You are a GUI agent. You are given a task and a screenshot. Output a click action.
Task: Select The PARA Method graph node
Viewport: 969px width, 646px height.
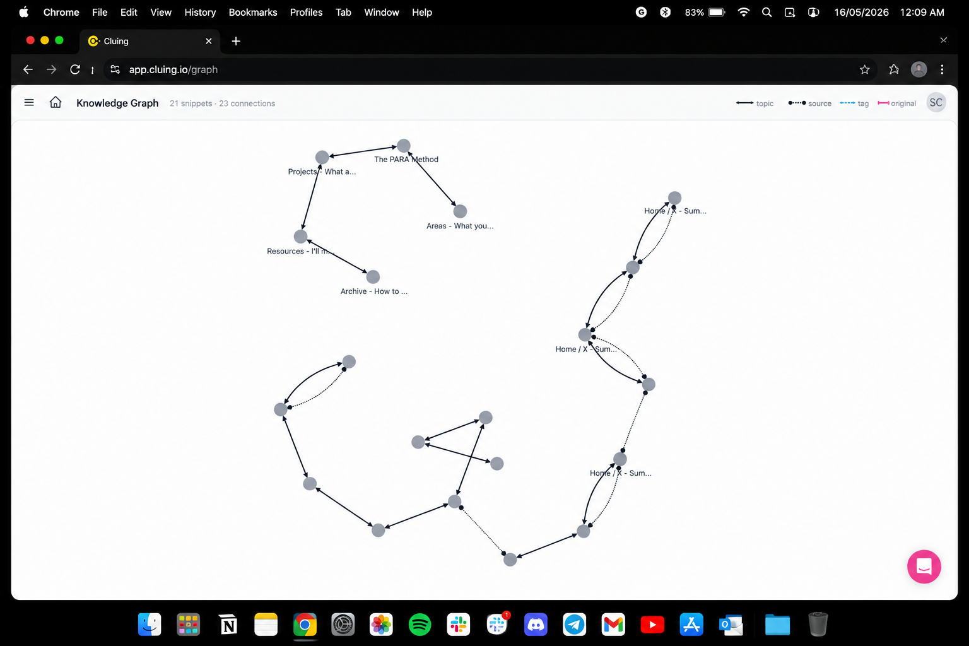point(404,146)
